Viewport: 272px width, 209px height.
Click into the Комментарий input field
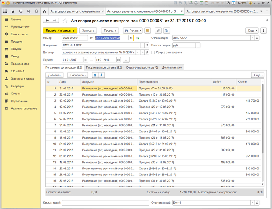(x=106, y=203)
